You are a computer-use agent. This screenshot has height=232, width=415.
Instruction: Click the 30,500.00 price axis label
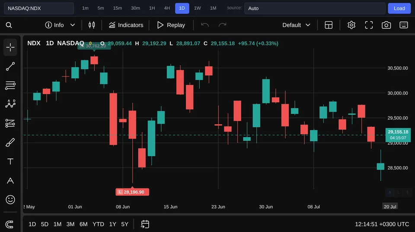[x=398, y=68]
